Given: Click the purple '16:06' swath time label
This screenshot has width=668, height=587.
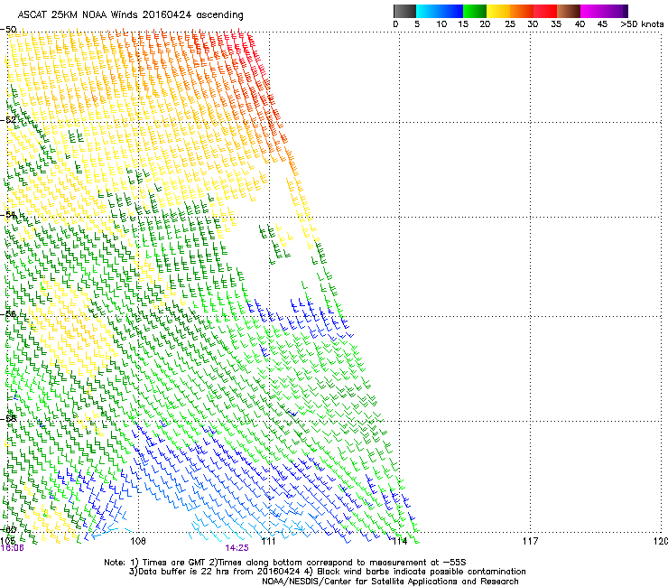Looking at the screenshot, I should click(13, 548).
